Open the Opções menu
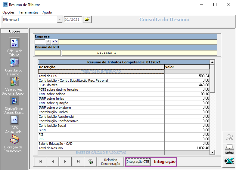 tap(8, 12)
